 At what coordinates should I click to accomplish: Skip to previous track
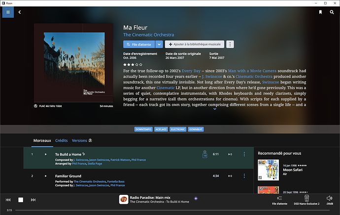click(8, 200)
